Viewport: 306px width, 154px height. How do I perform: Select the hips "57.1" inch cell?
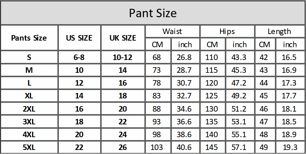(239, 148)
